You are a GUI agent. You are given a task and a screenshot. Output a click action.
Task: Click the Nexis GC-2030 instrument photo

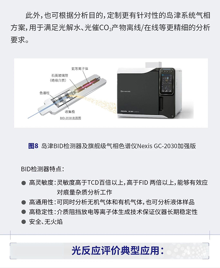point(149,91)
